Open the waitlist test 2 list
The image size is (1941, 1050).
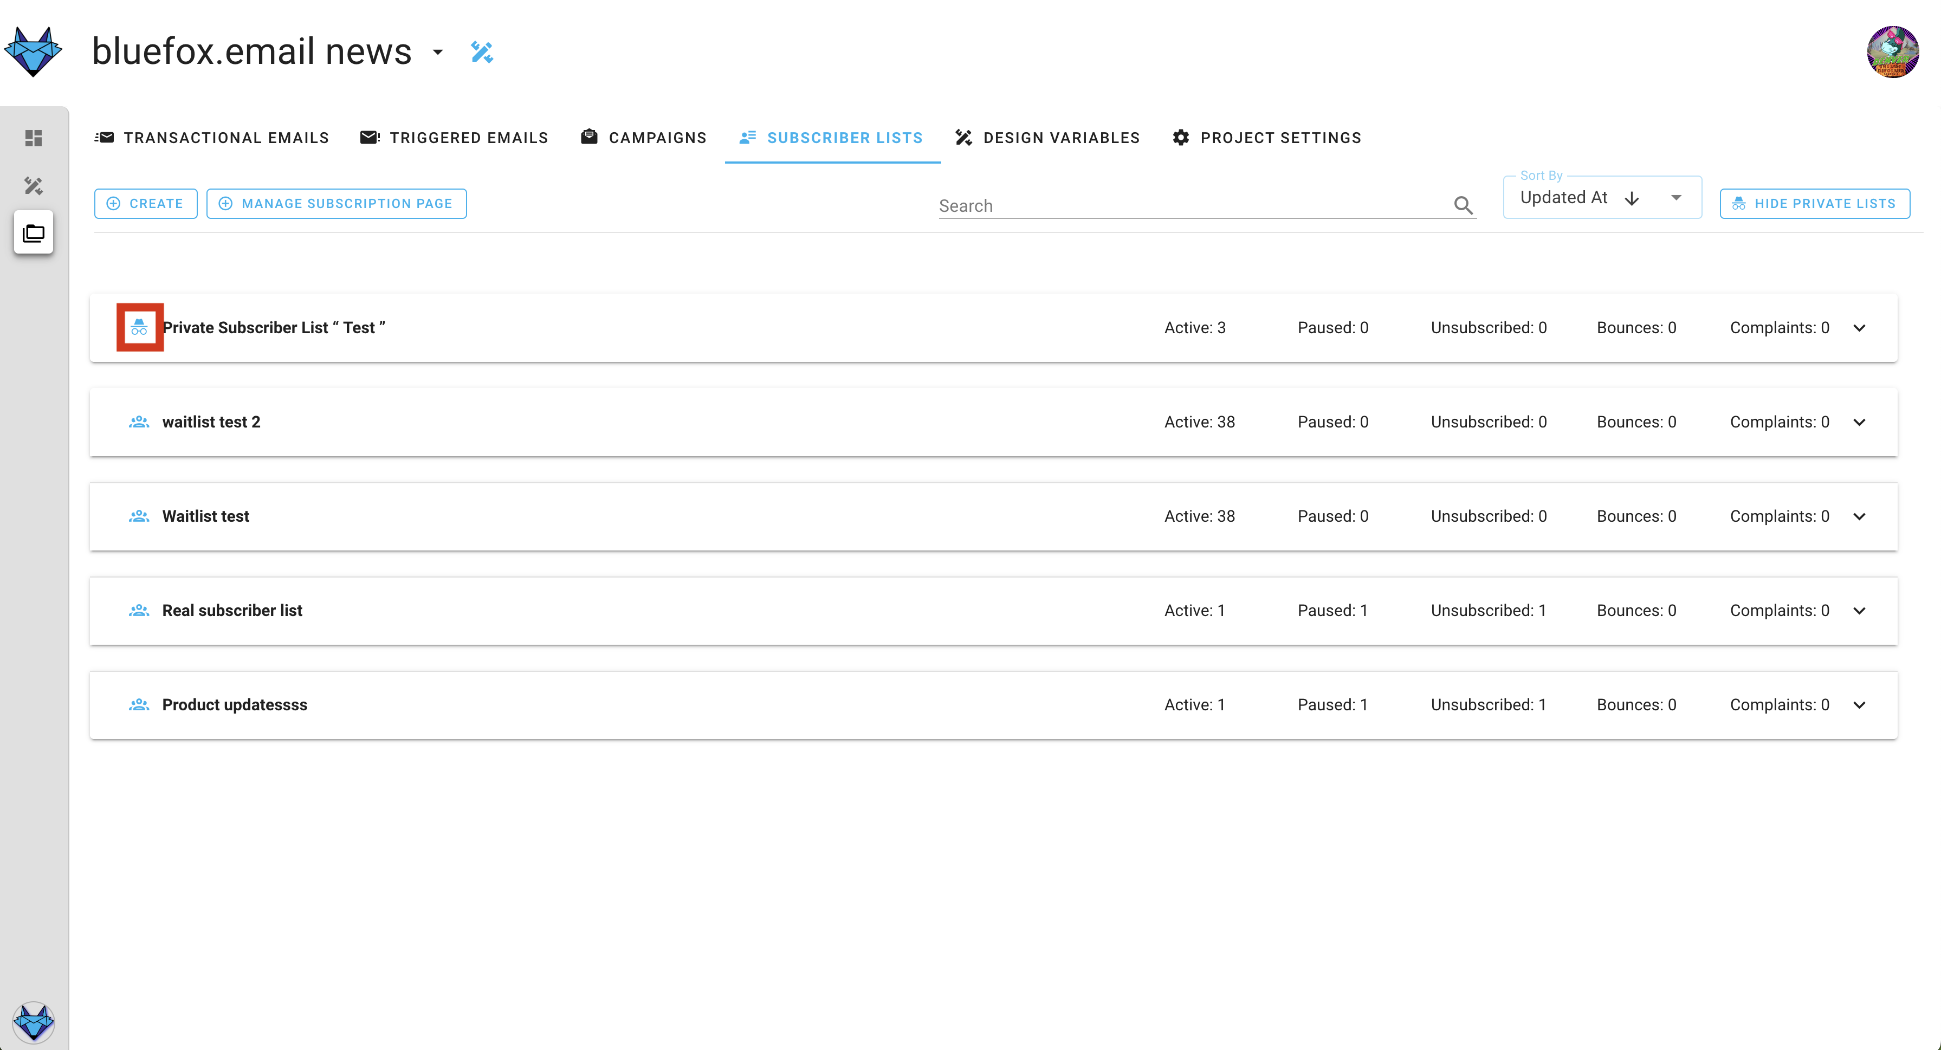point(211,422)
